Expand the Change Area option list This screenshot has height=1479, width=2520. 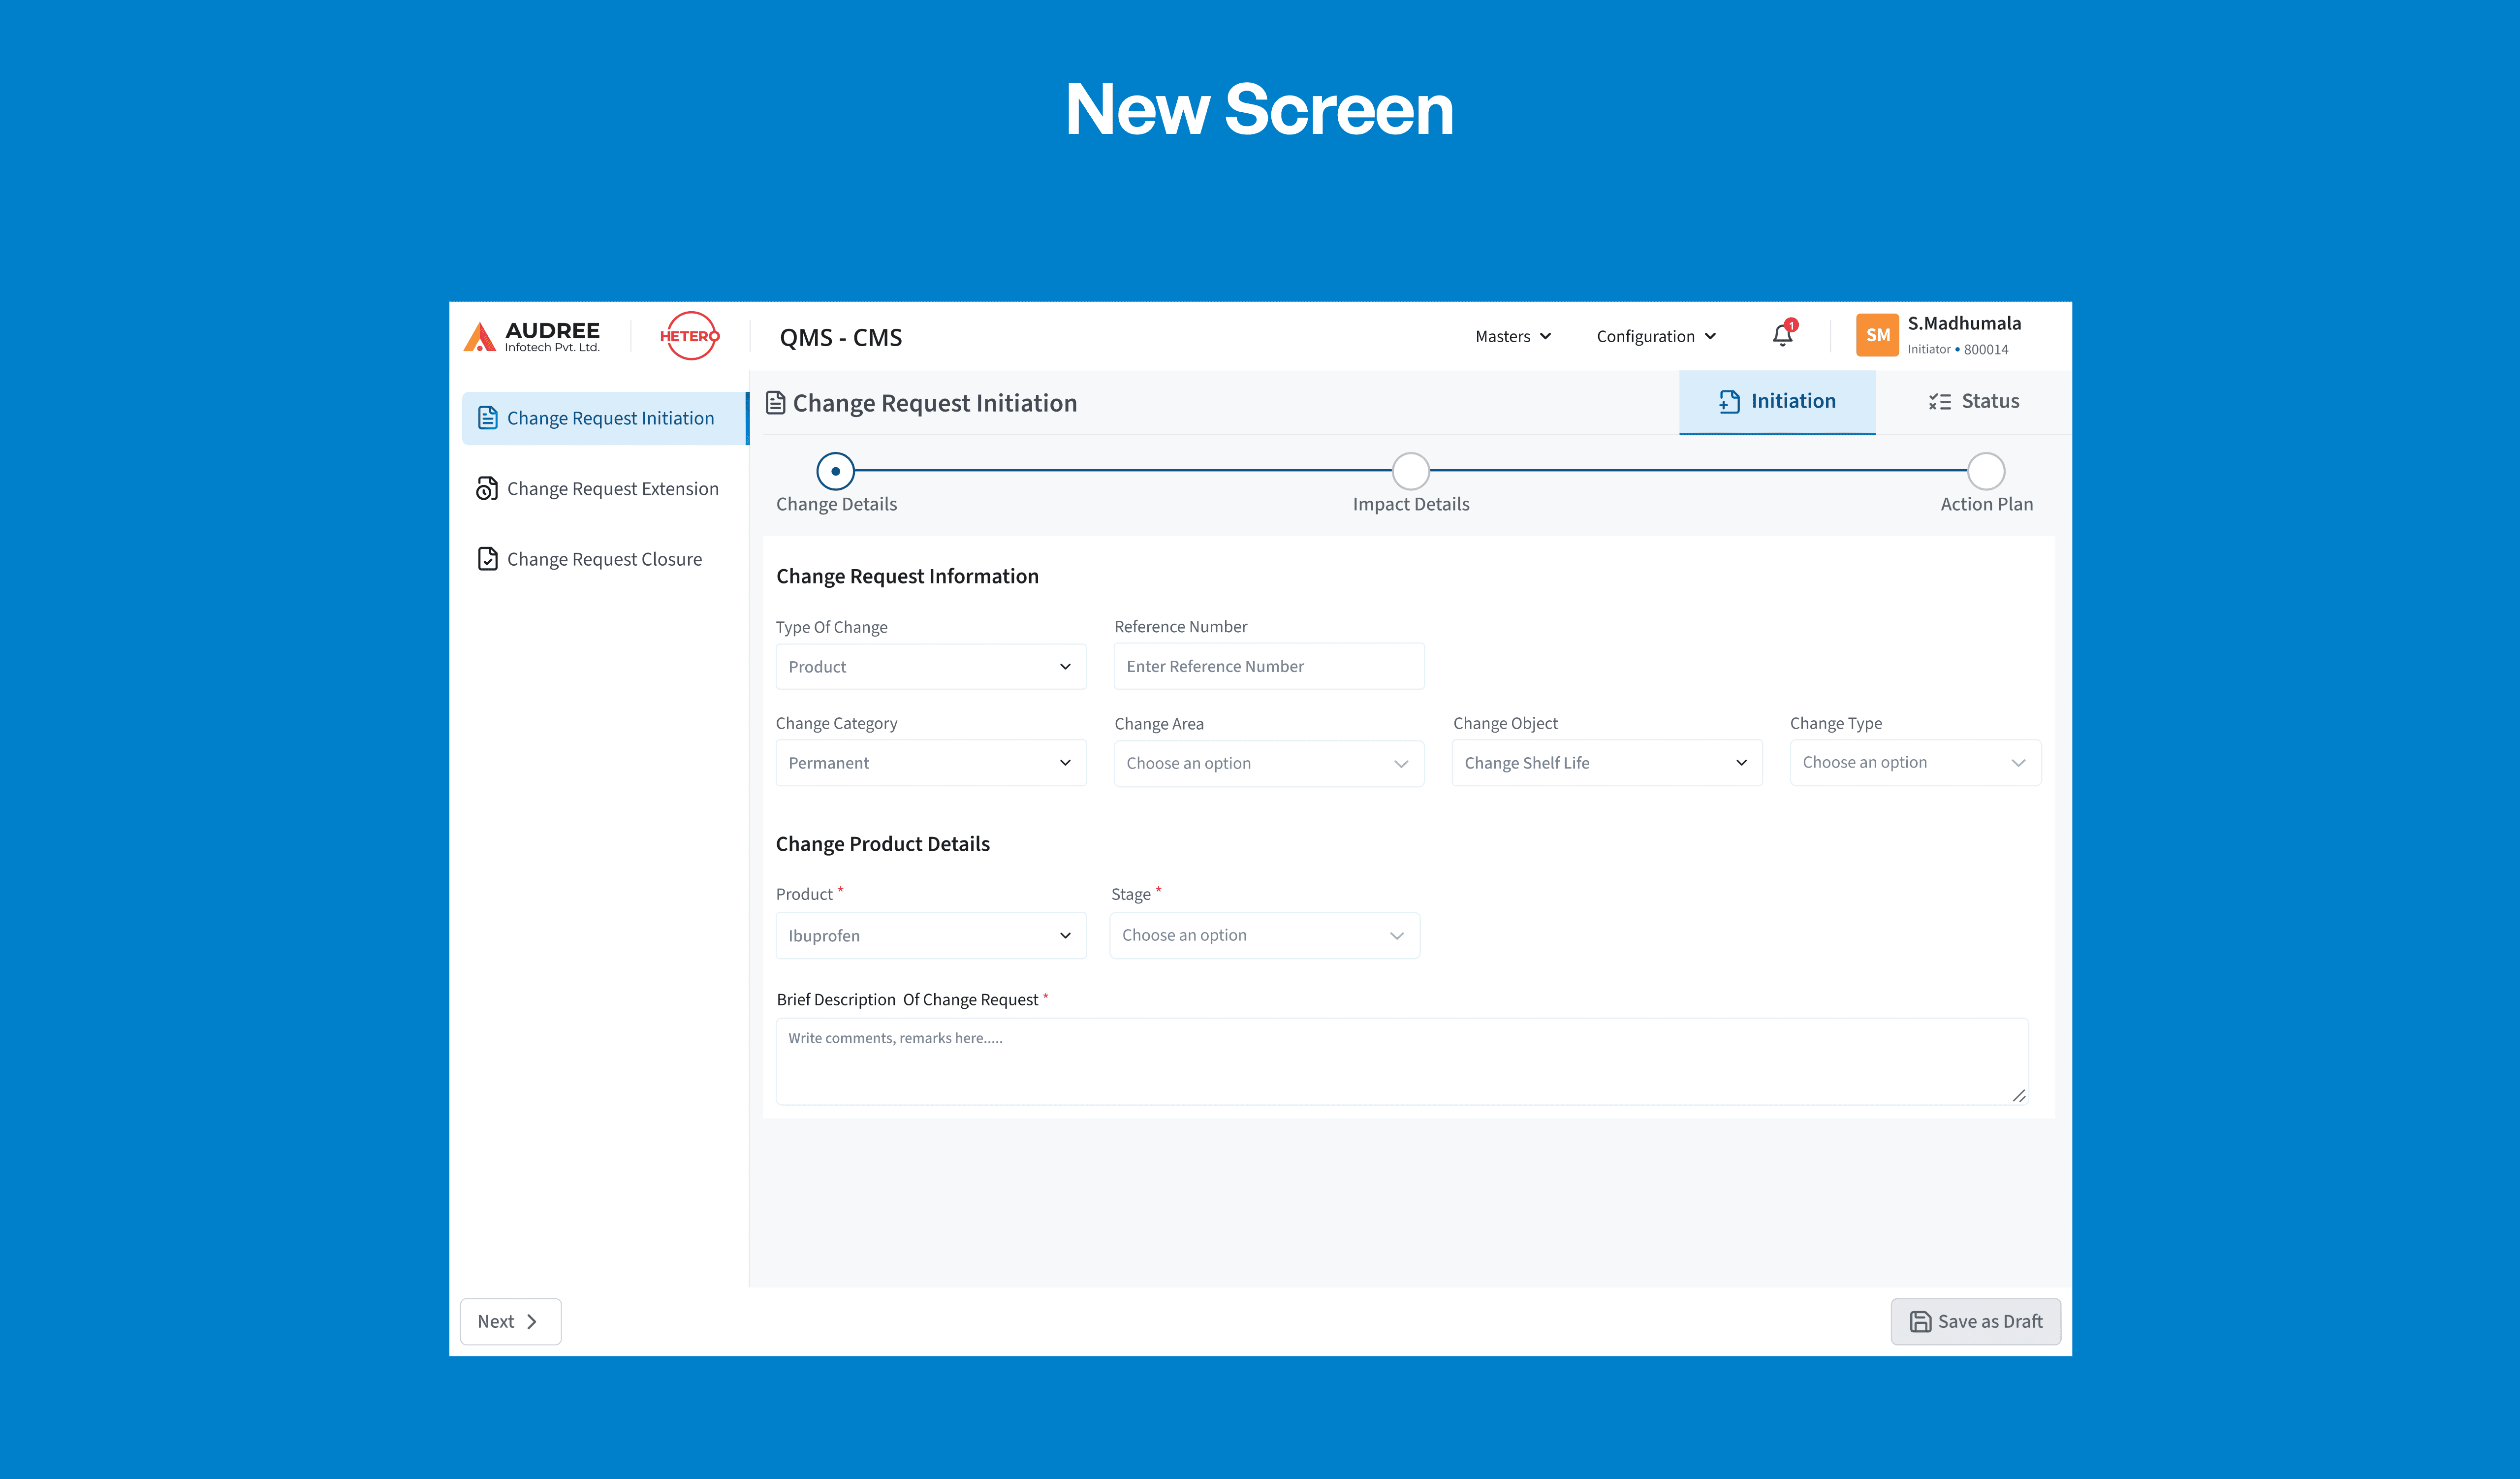click(1268, 763)
